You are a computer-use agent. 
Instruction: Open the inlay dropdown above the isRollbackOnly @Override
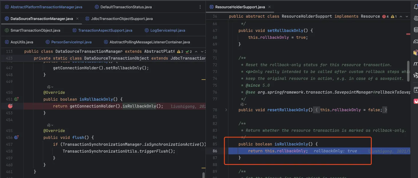50,87
